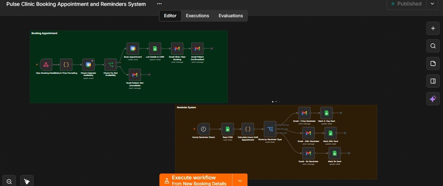Click the plus connector after Mark 24hr Sent

pos(345,133)
